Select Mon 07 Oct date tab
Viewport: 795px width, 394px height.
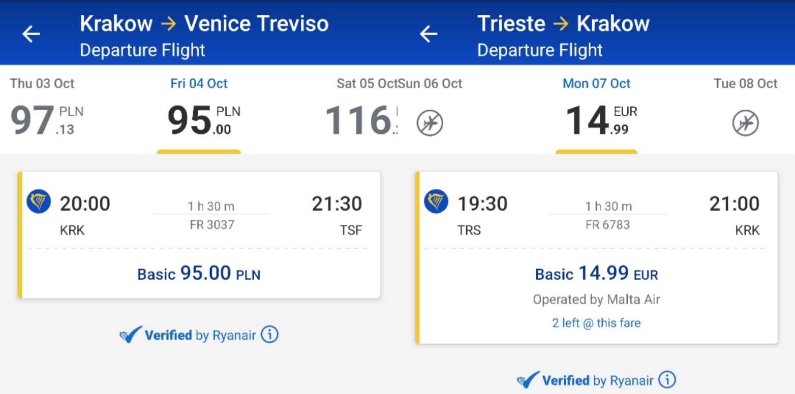[x=596, y=109]
